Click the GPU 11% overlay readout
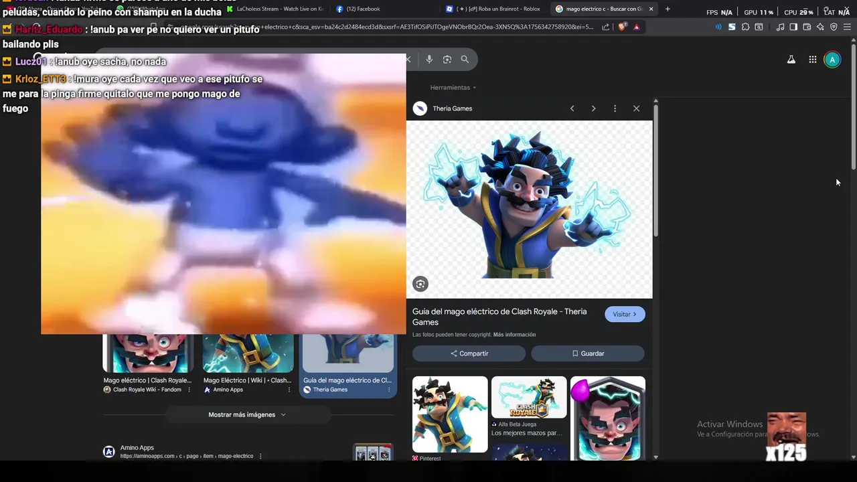 [759, 12]
